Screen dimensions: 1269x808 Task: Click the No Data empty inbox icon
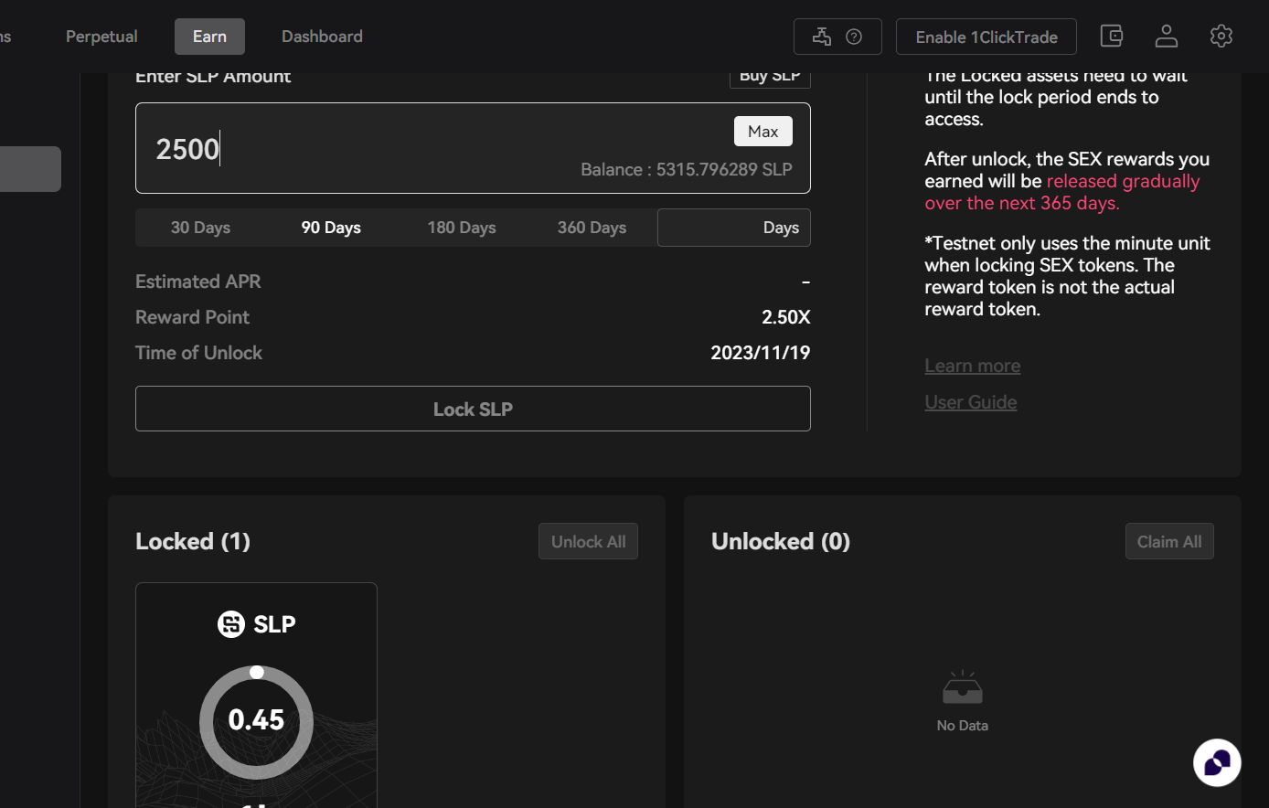[x=963, y=687]
